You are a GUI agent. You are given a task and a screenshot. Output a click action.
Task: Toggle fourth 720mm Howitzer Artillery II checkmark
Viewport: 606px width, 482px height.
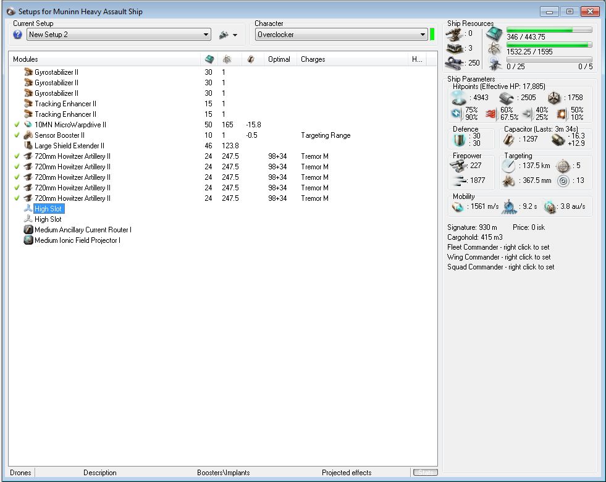[x=17, y=187]
